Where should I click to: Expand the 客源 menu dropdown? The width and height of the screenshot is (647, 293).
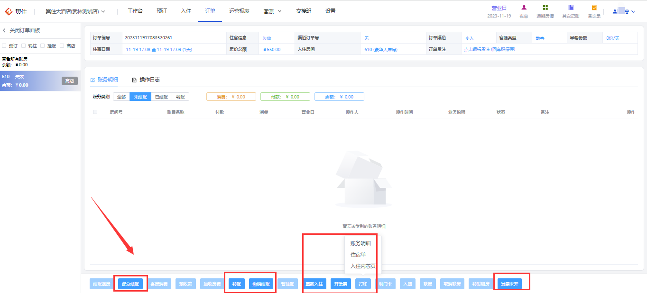[x=279, y=11]
